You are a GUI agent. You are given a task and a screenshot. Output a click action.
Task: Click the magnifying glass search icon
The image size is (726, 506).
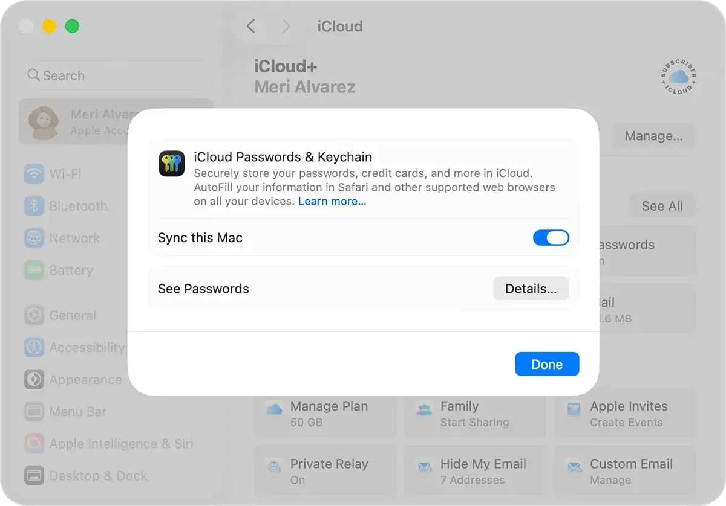coord(33,75)
